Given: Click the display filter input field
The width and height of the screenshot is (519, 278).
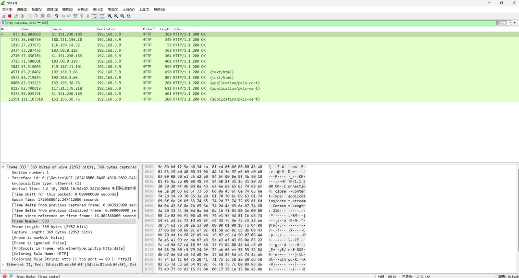Looking at the screenshot, I should (240, 23).
